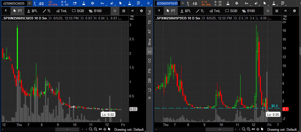Click the flask Studies icon in left chart header
Screen dimensions: 301x132
click(x=129, y=3)
